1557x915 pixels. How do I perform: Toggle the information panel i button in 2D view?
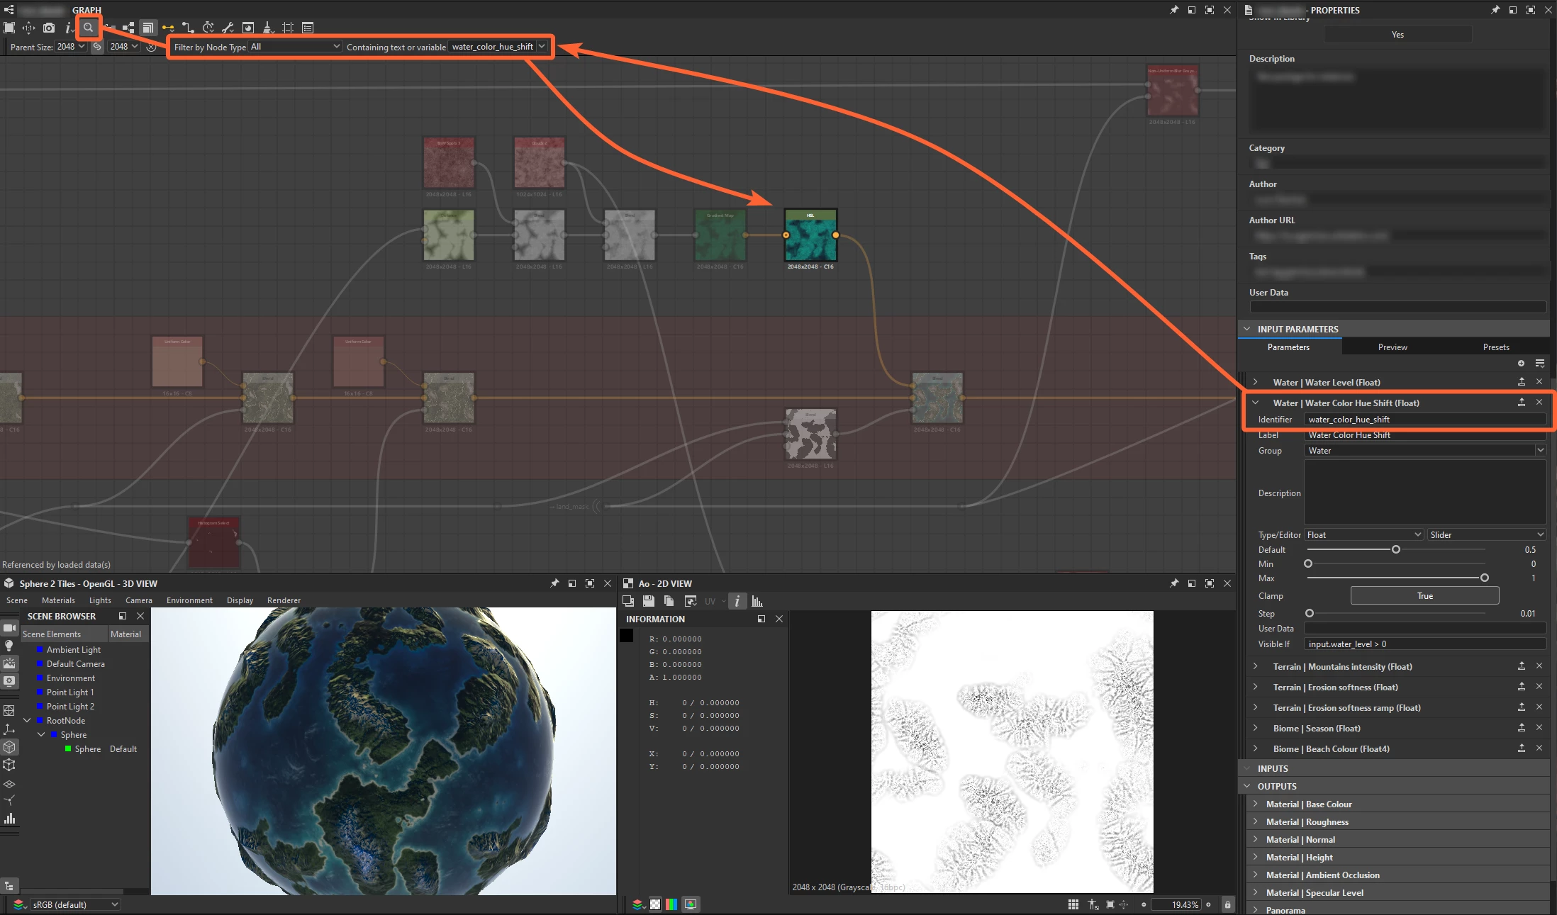point(737,601)
